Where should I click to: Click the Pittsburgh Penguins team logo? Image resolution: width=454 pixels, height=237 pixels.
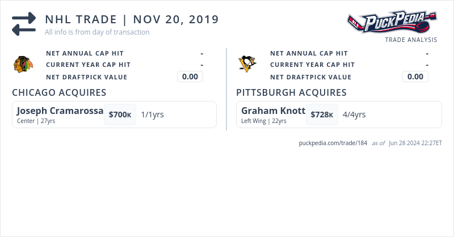click(x=247, y=65)
